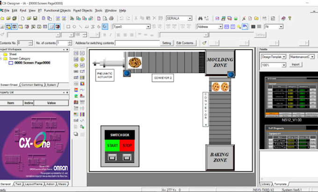Select the Rectangle drawing tool
Image resolution: width=318 pixels, height=192 pixels.
pos(68,27)
